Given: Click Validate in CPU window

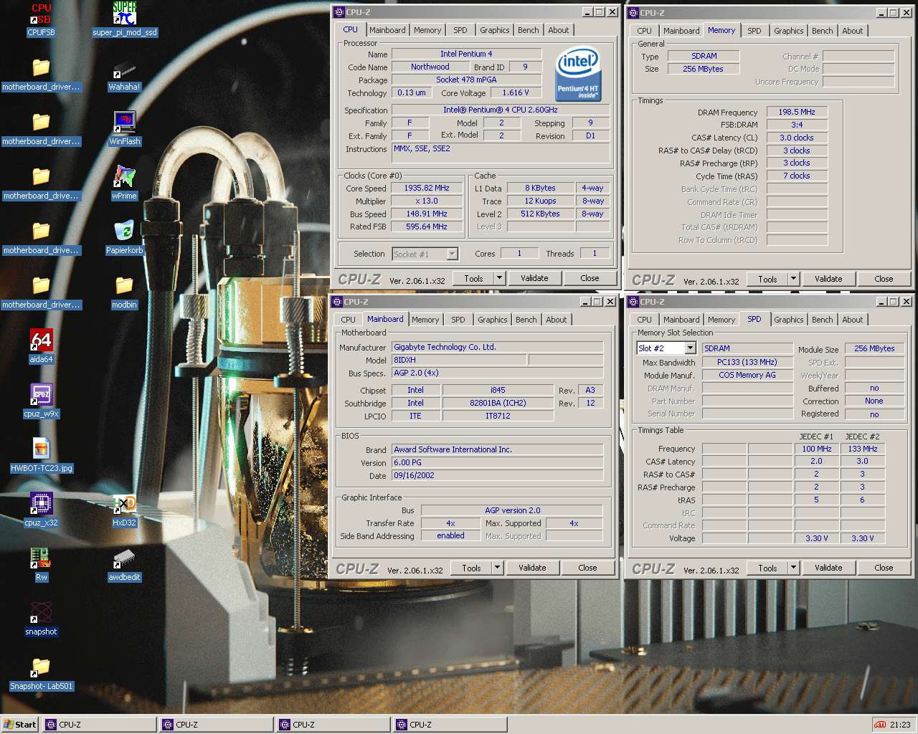Looking at the screenshot, I should [534, 278].
